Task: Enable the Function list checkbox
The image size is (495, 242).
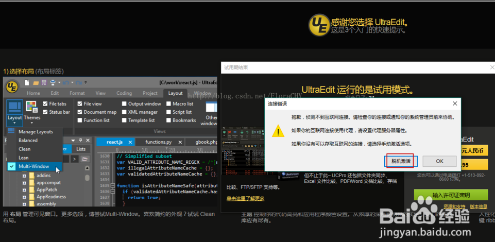Action: tap(80, 120)
